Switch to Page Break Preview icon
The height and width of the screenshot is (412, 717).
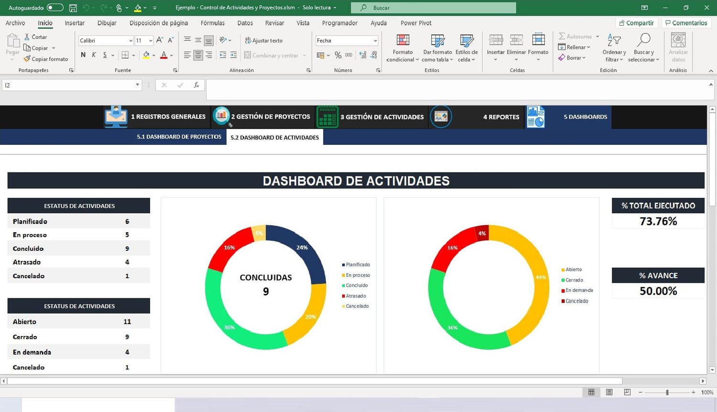tap(627, 392)
